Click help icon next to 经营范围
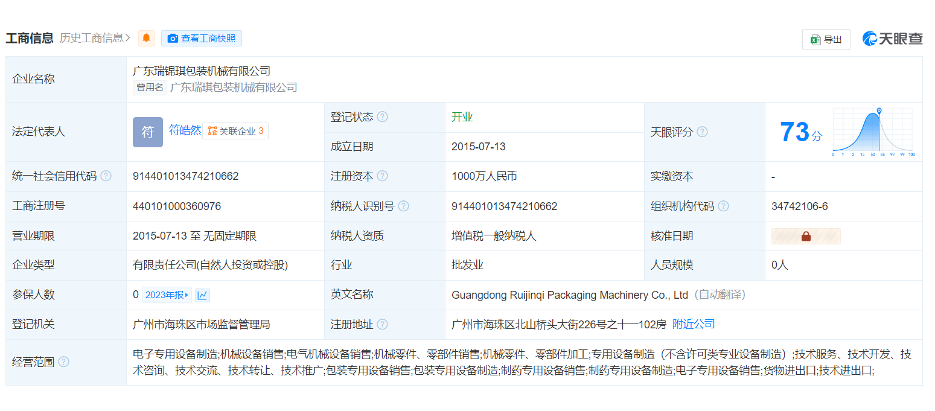 pyautogui.click(x=63, y=362)
